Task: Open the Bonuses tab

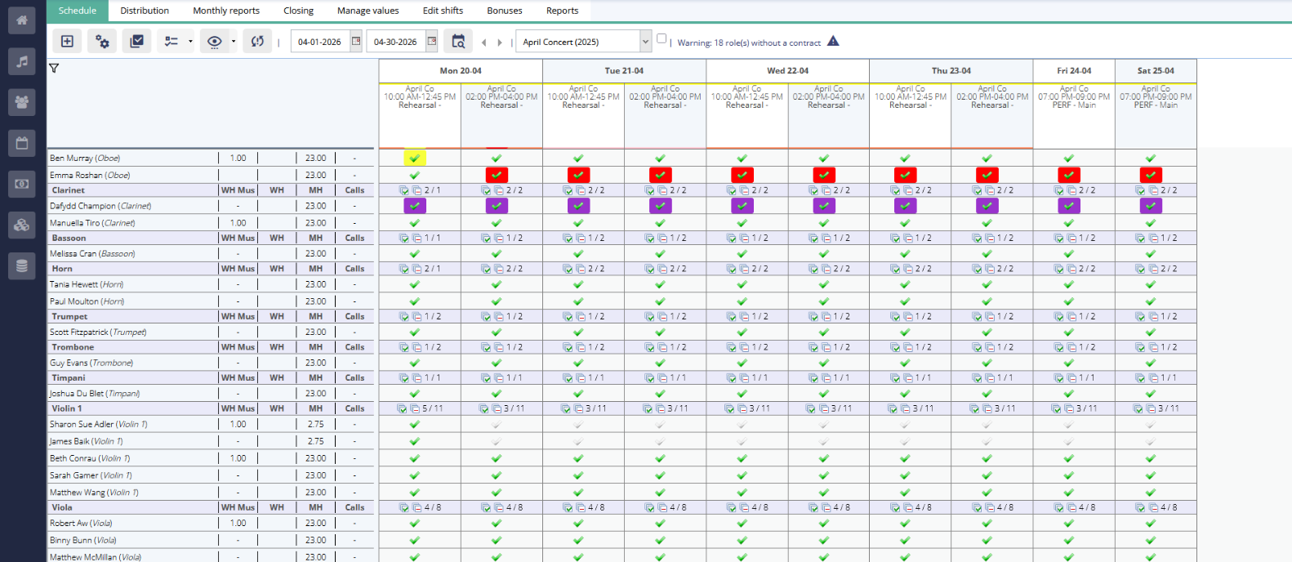Action: tap(504, 11)
